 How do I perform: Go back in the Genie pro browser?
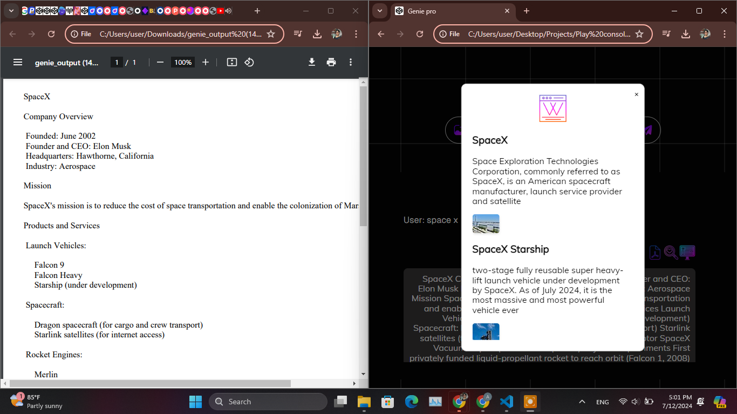point(381,34)
